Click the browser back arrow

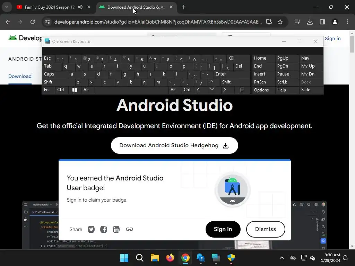[x=8, y=22]
